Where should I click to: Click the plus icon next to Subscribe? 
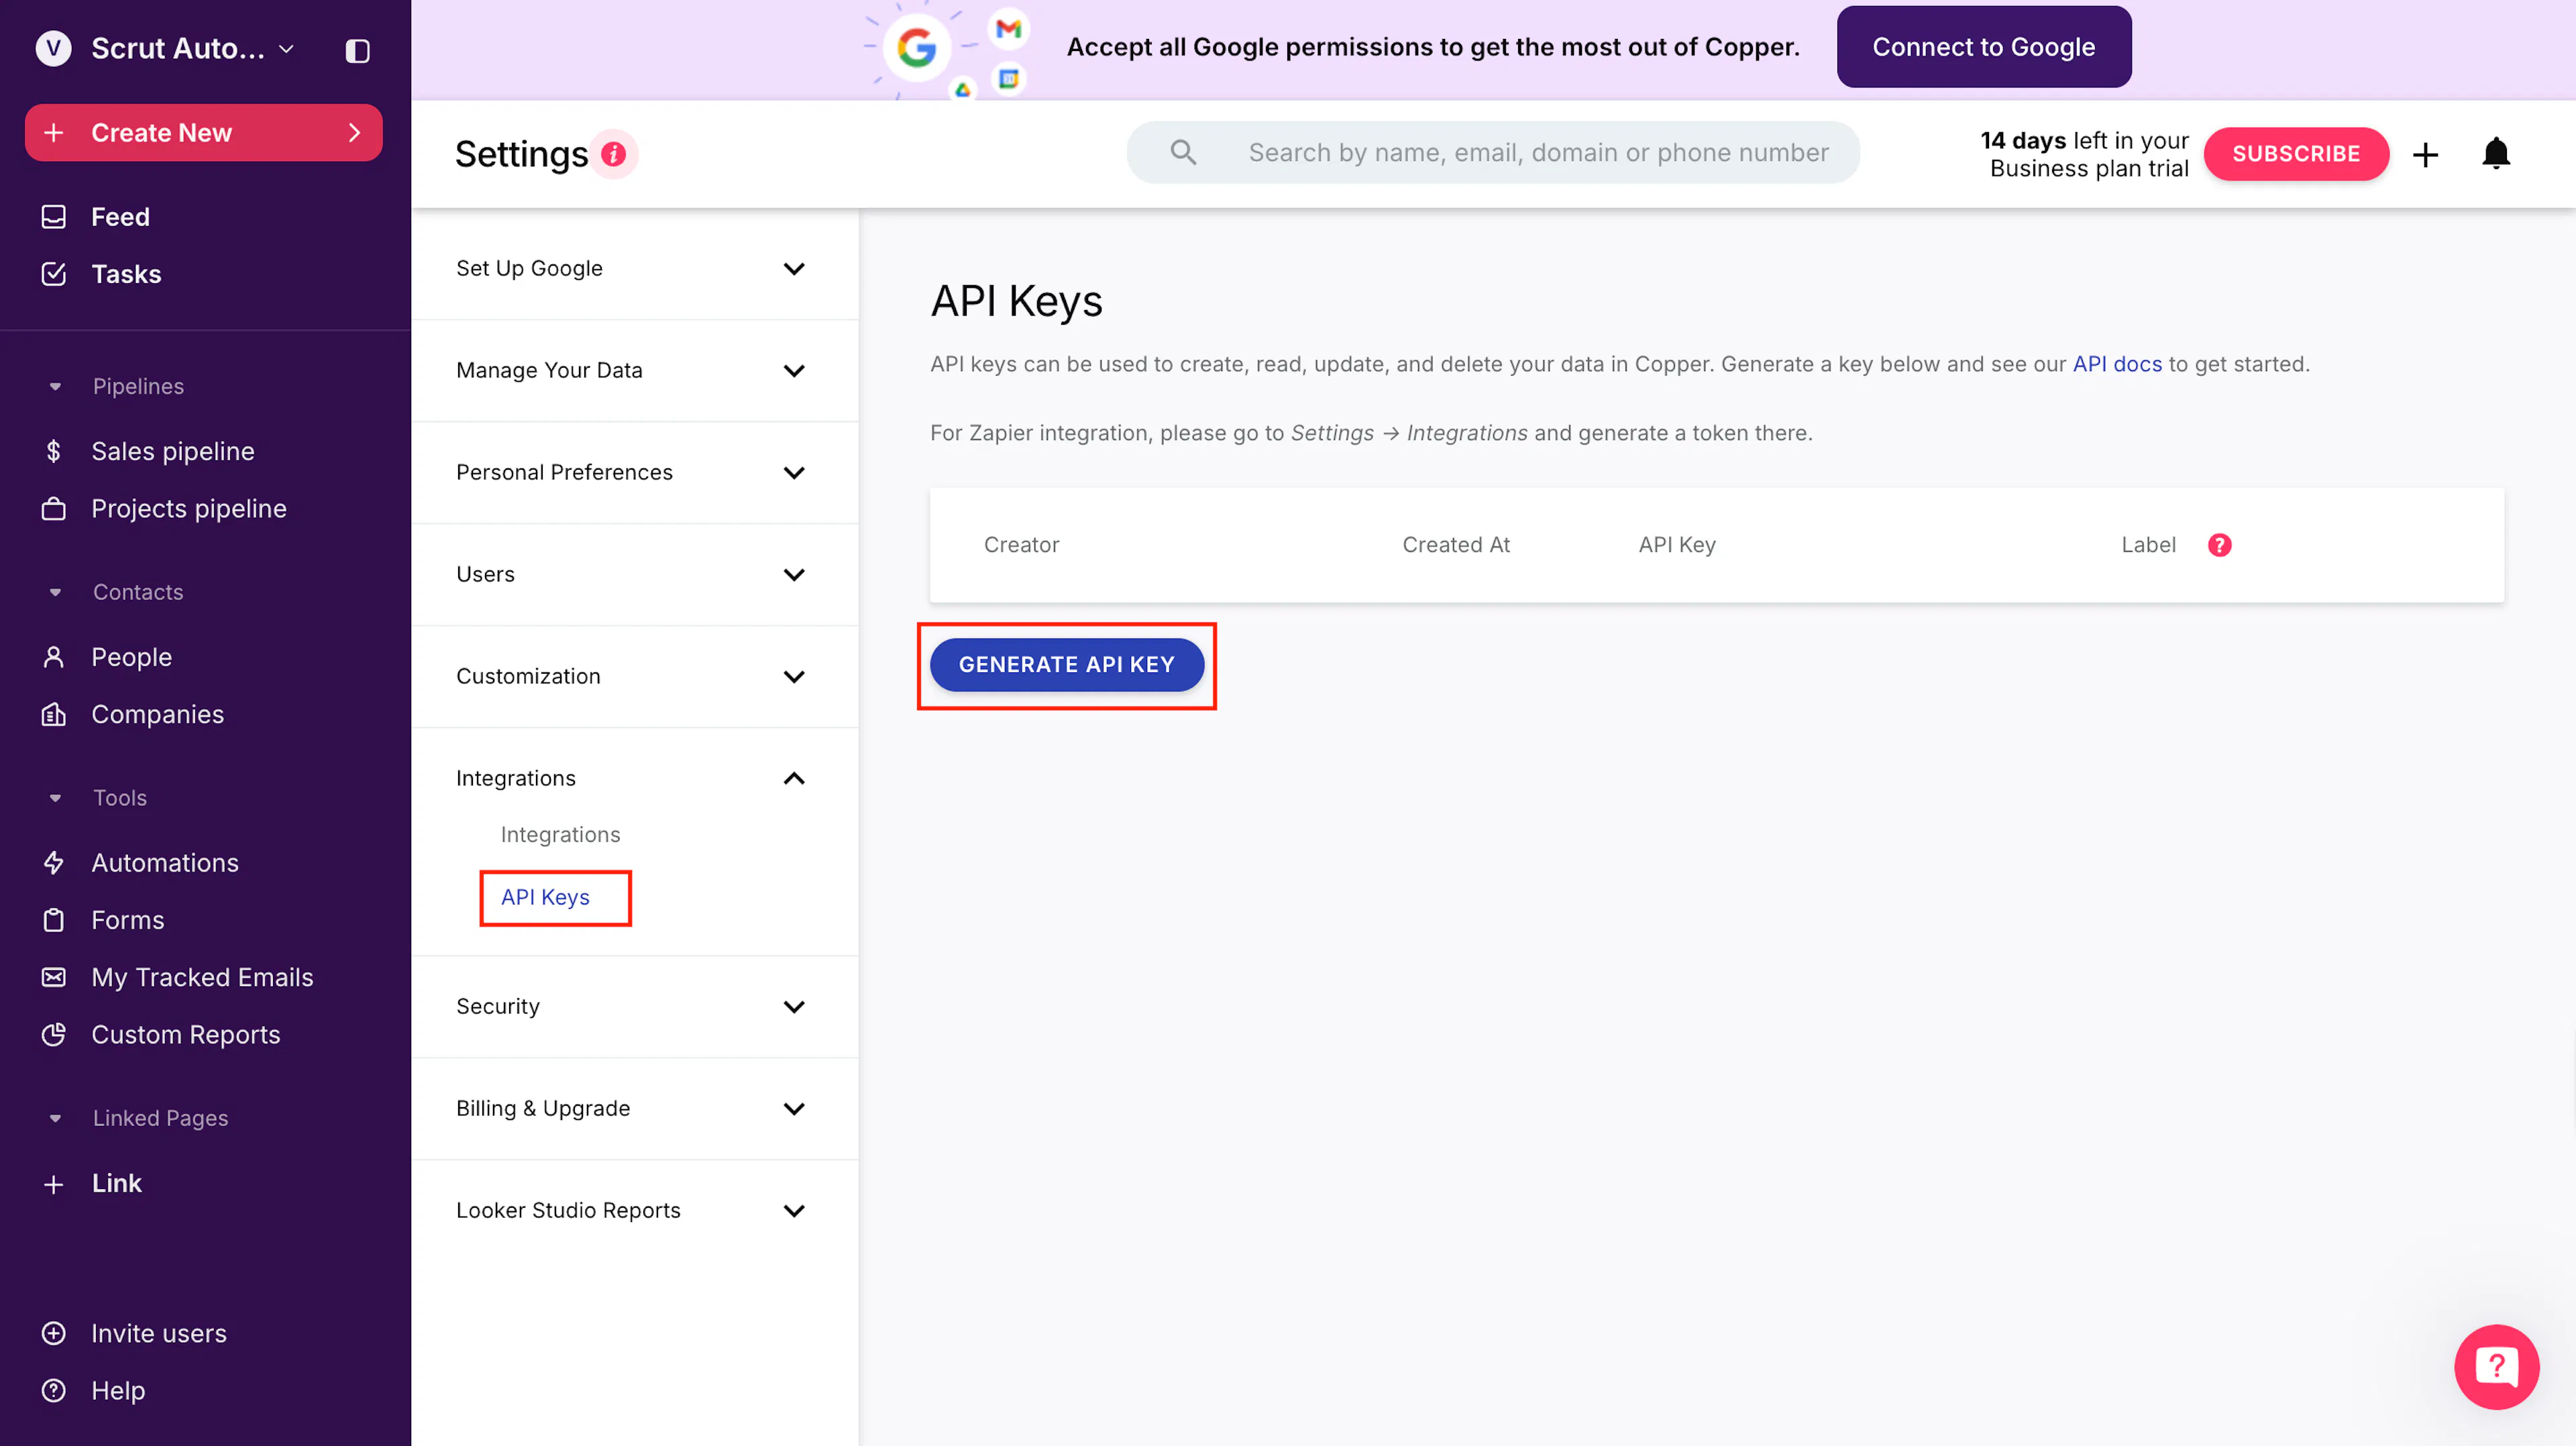pyautogui.click(x=2425, y=154)
